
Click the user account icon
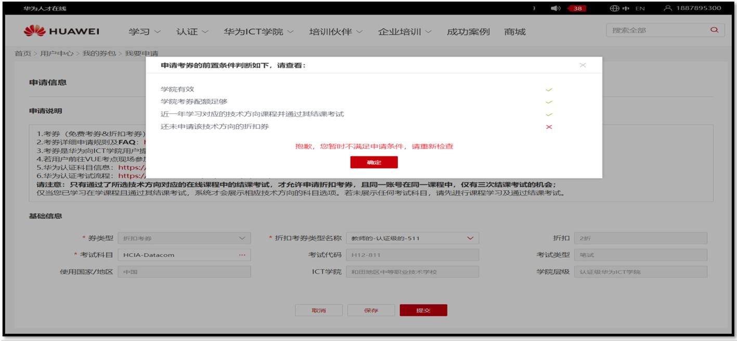pyautogui.click(x=668, y=8)
